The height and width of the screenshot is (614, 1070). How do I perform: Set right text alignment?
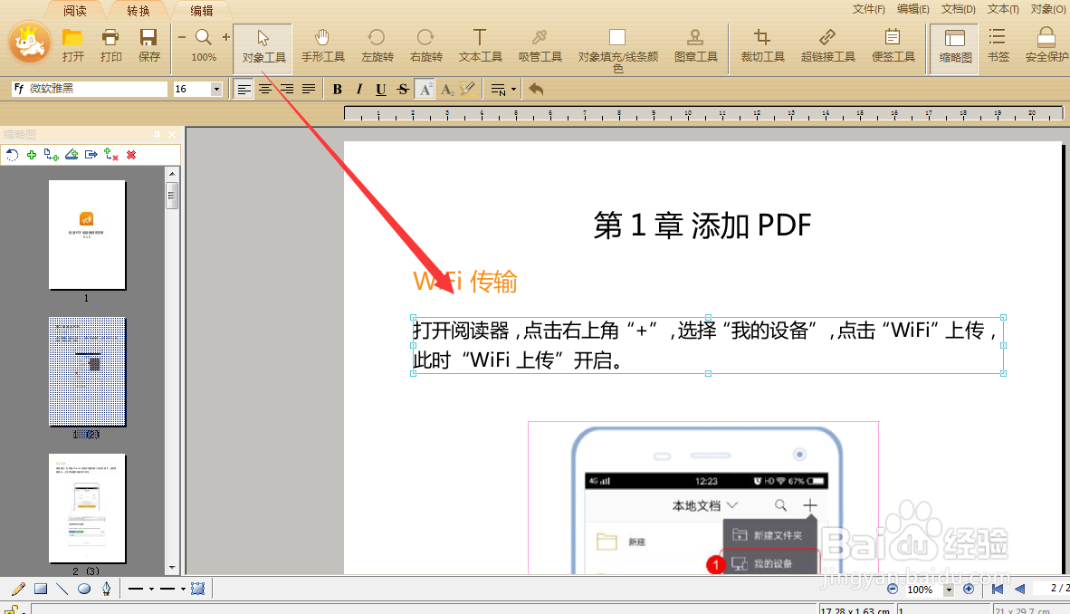click(x=287, y=89)
